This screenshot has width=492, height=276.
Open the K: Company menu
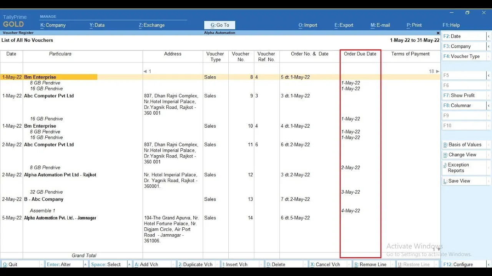coord(53,25)
